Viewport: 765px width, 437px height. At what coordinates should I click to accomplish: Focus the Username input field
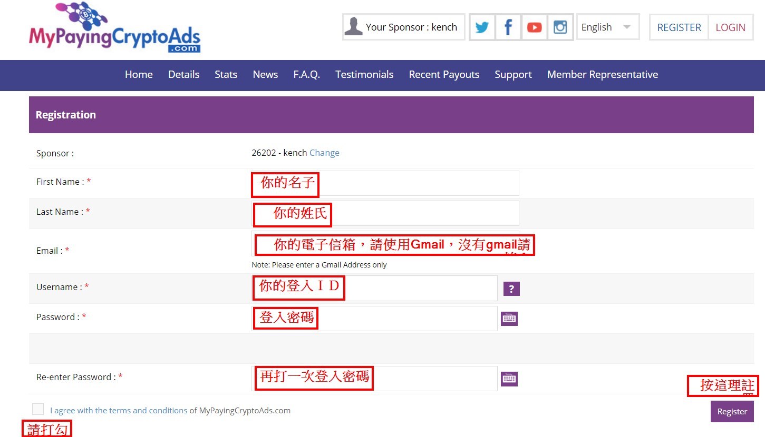click(374, 288)
